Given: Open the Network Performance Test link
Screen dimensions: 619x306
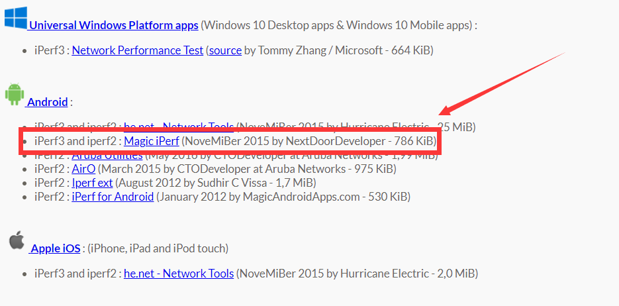Looking at the screenshot, I should click(x=138, y=50).
